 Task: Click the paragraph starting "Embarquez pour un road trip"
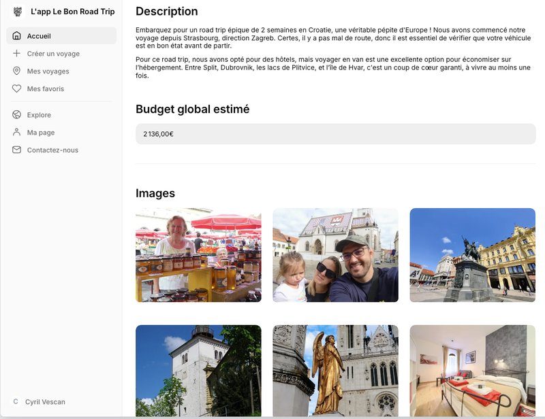click(333, 37)
